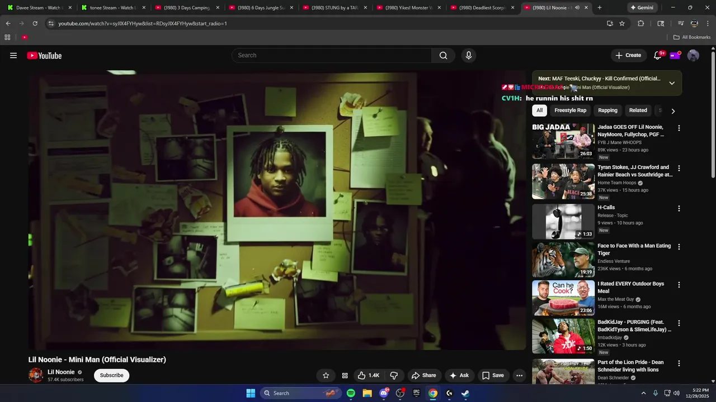The image size is (716, 402).
Task: Show hidden system tray icons
Action: [643, 393]
